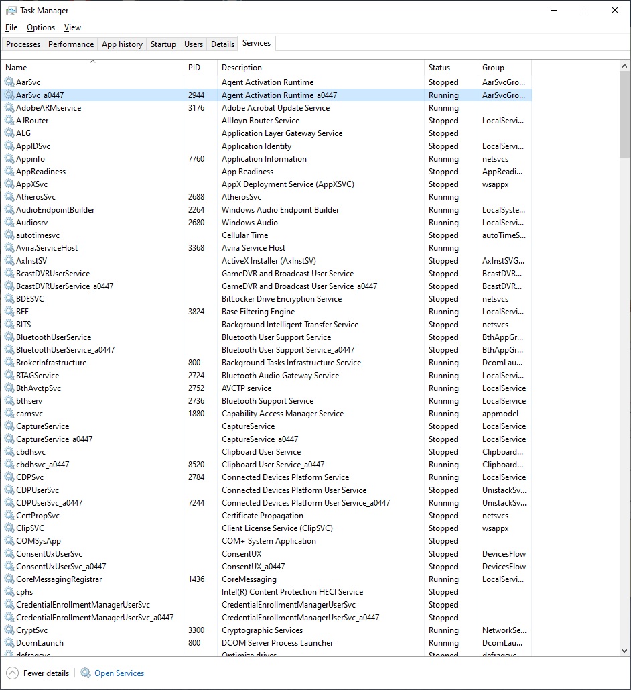Screen dimensions: 631x690
Task: Switch to the Performance tab
Action: pos(71,44)
